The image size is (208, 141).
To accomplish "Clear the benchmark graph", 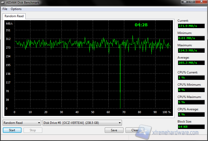I will [x=135, y=130].
